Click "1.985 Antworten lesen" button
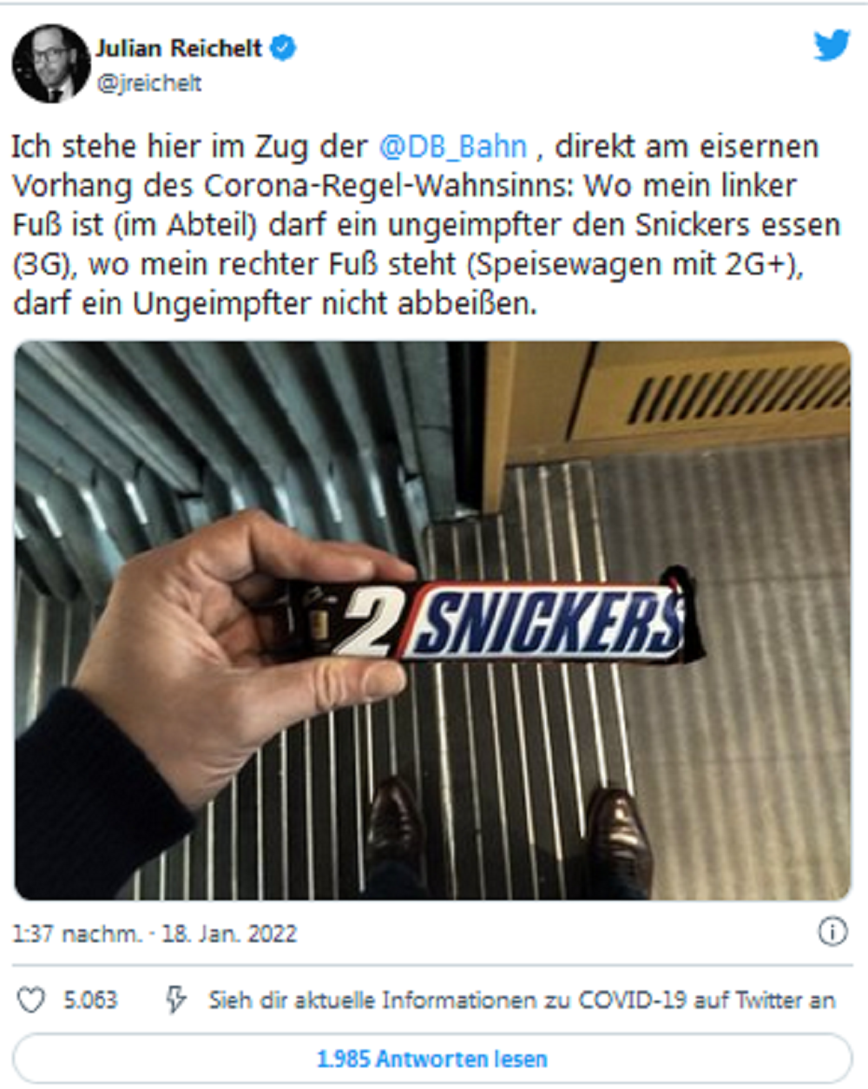 (432, 1059)
